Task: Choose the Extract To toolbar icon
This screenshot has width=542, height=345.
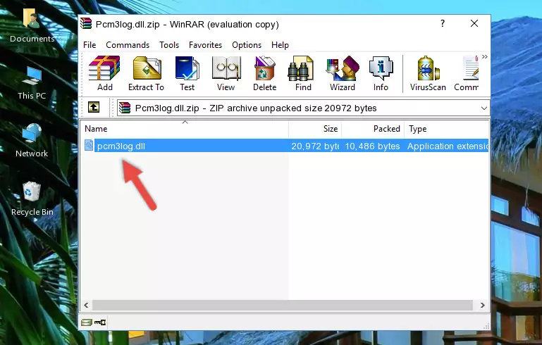Action: pos(146,73)
